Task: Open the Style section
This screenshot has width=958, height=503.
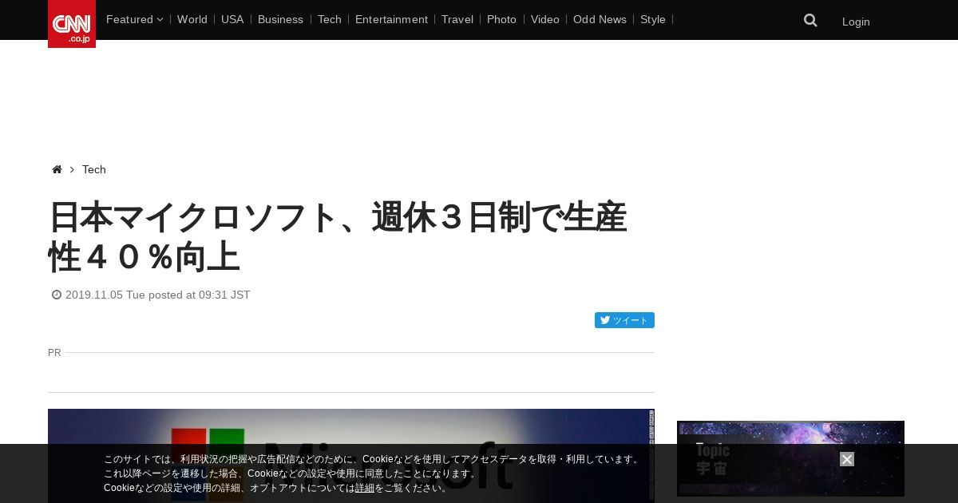Action: point(653,19)
